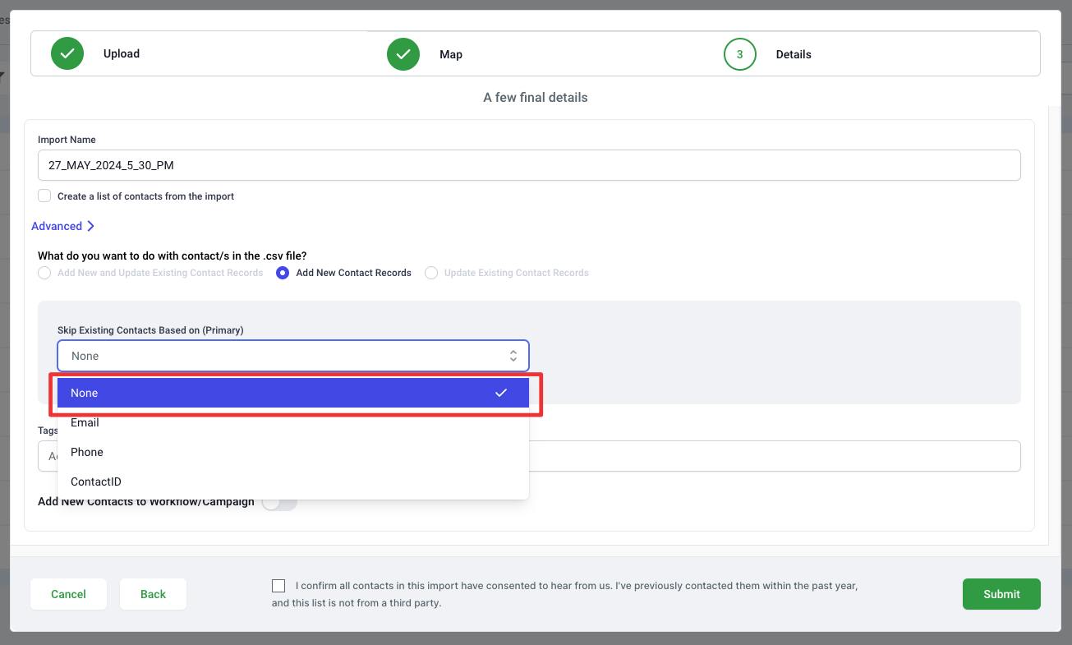Tick the consent confirmation checkbox

click(278, 586)
